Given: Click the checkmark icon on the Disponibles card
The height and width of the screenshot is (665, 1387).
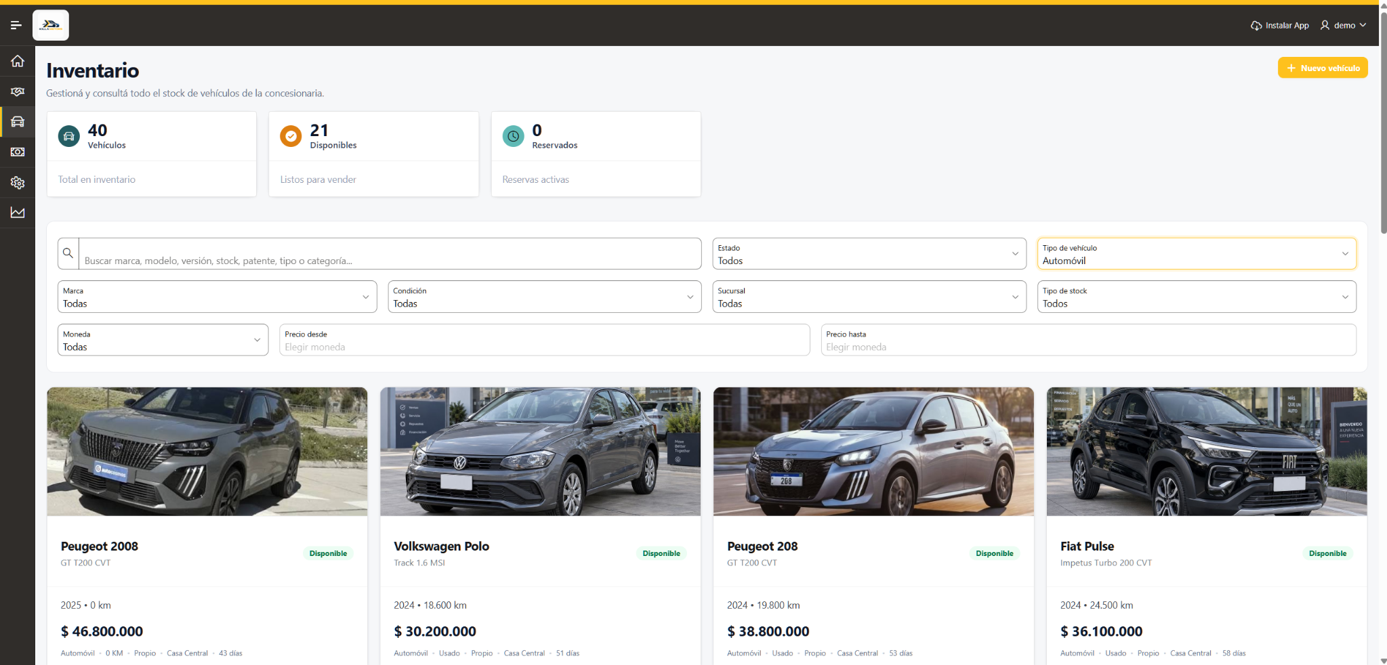Looking at the screenshot, I should coord(291,136).
